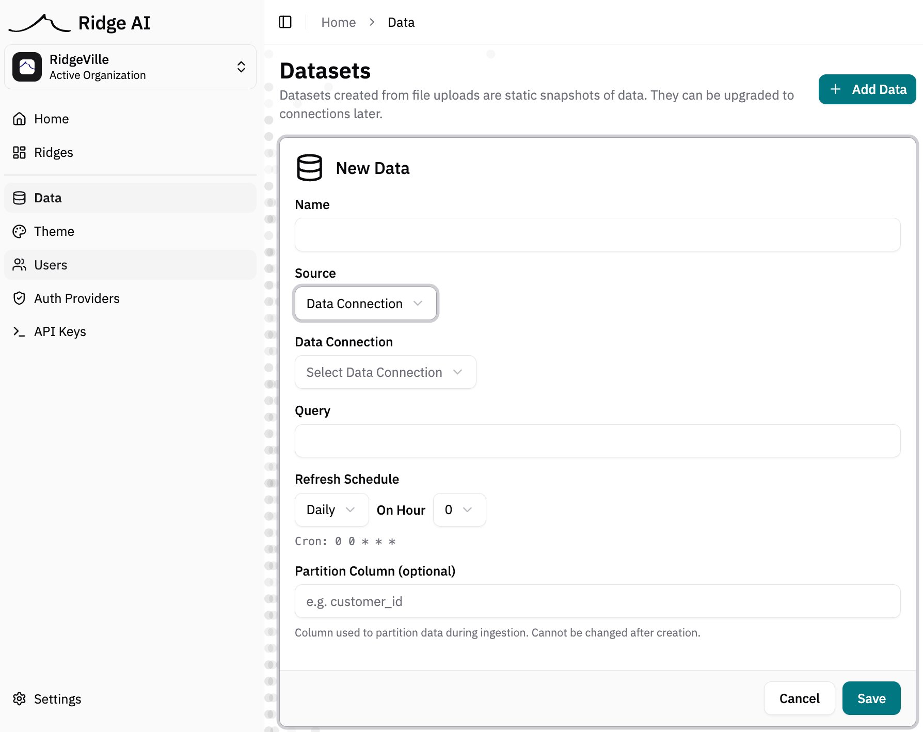Click the Auth Providers shield icon
923x732 pixels.
[19, 298]
